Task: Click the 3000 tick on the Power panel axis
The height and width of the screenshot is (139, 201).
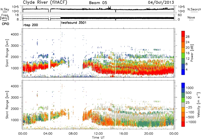Action: [x=15, y=46]
